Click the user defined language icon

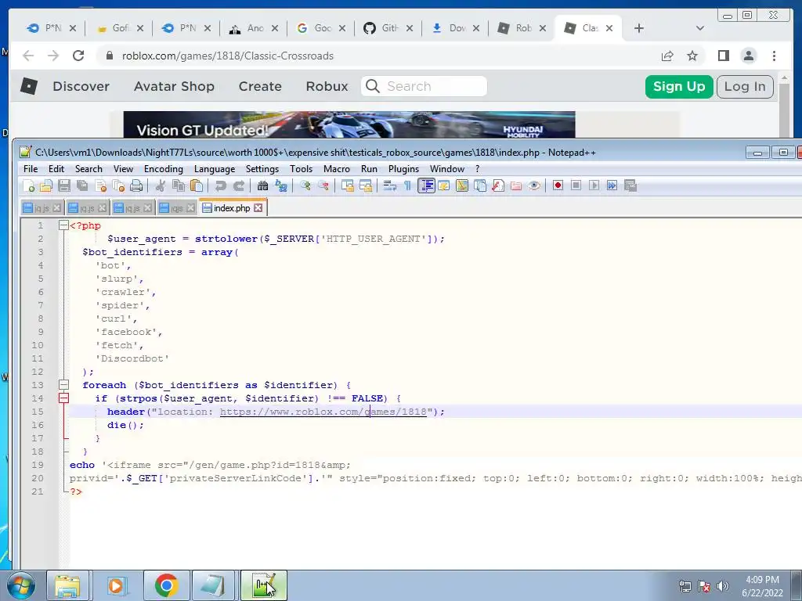coord(444,186)
